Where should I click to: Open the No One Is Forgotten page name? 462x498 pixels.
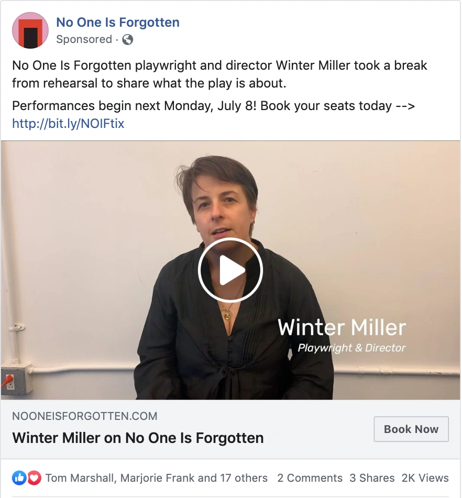(x=118, y=23)
